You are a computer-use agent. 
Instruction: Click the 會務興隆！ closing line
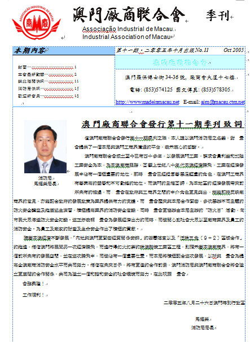[33, 283]
